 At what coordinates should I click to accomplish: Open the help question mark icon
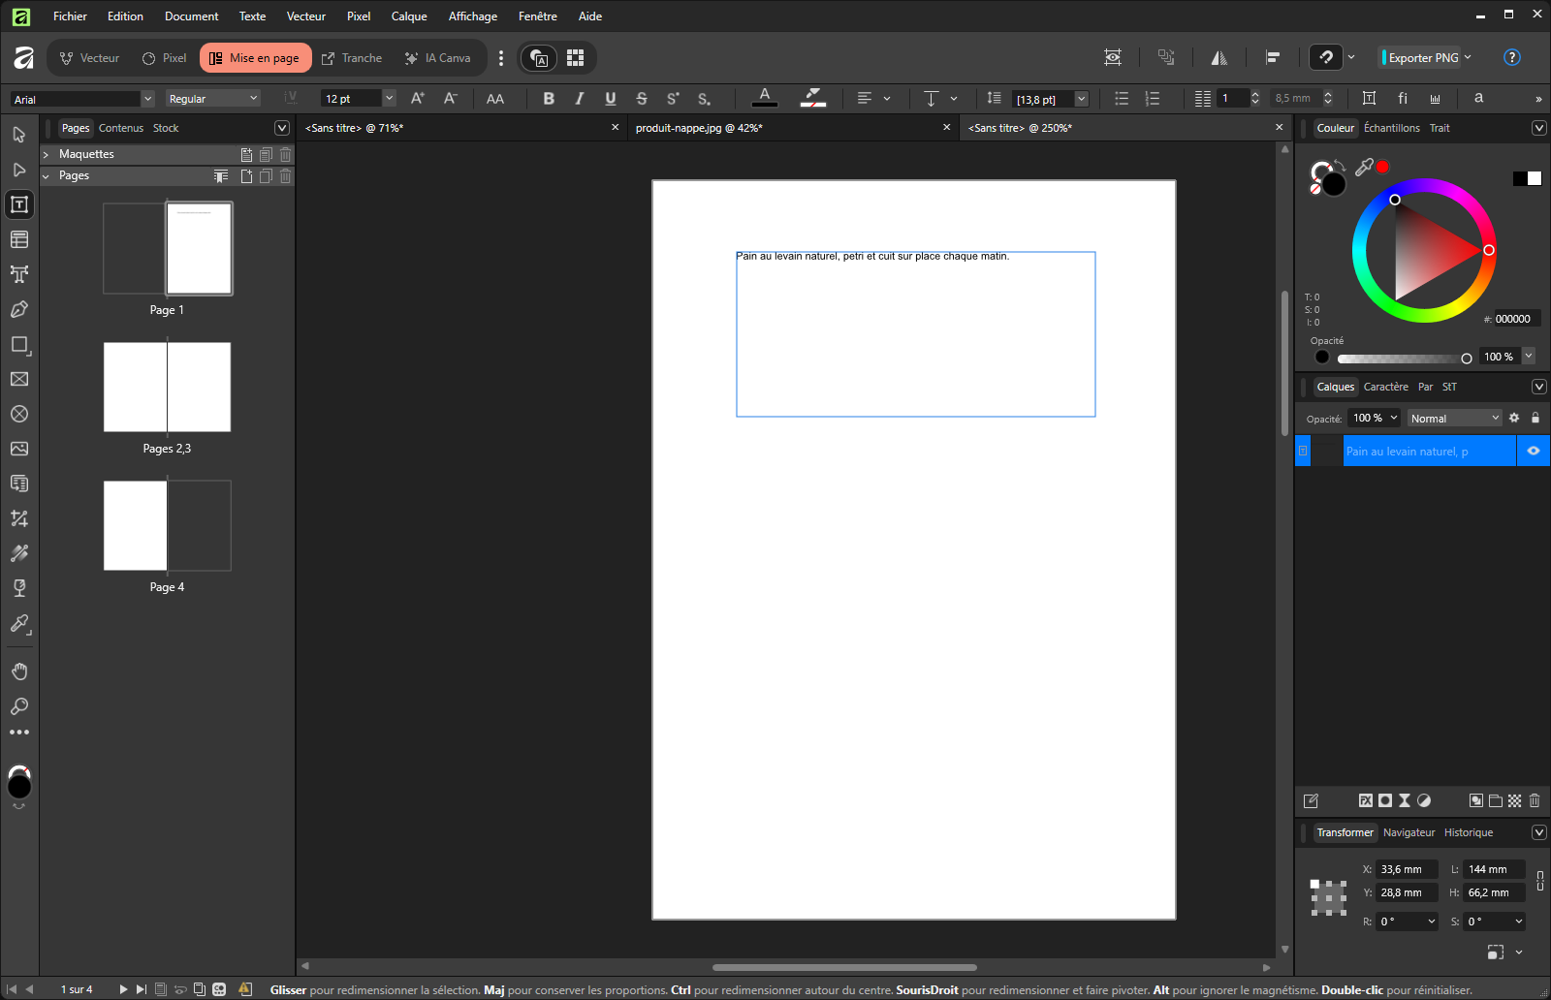(1511, 57)
